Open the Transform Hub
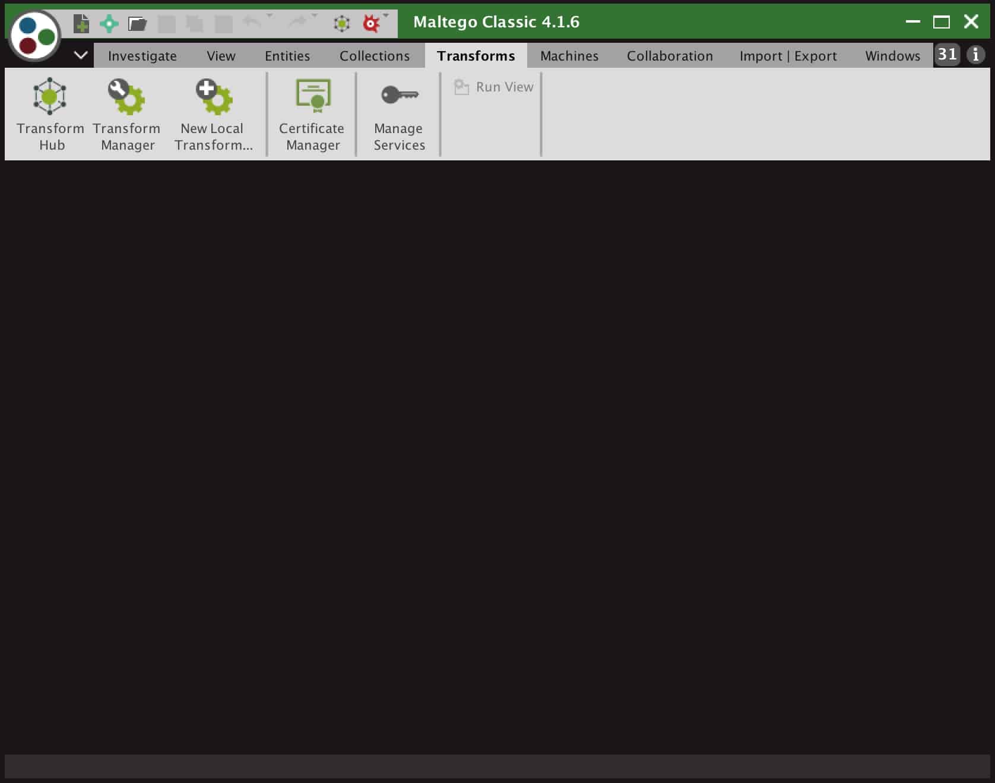Screen dimensions: 995x783 click(50, 114)
